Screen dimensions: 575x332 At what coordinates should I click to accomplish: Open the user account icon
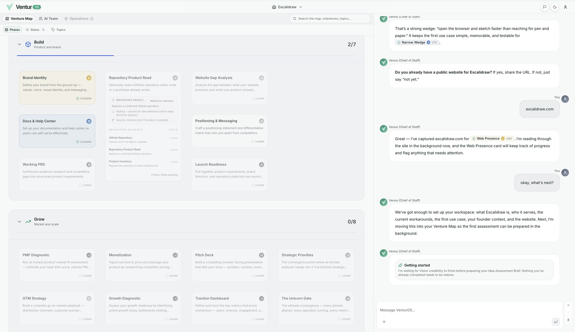565,7
